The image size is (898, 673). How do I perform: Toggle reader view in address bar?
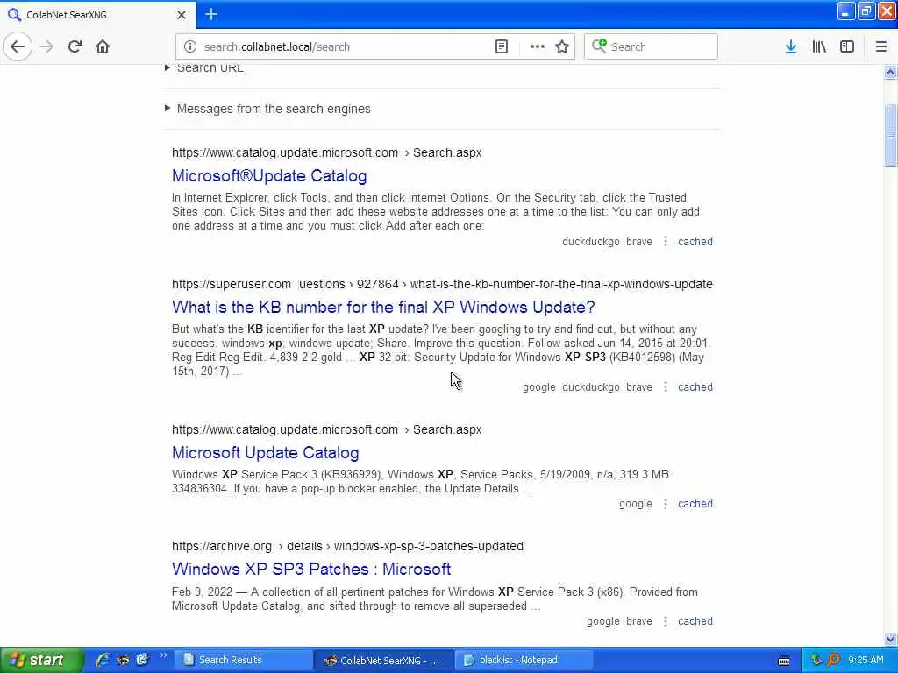501,46
